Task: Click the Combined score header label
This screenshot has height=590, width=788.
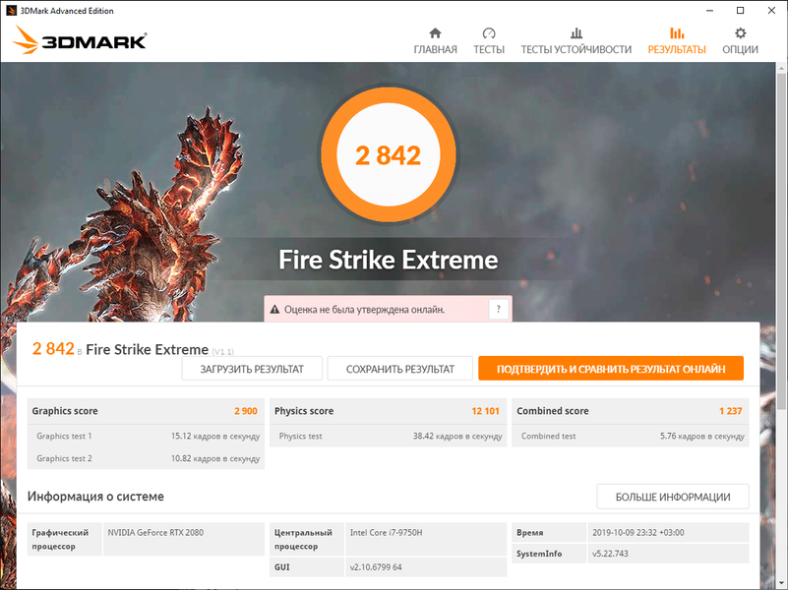Action: [552, 411]
